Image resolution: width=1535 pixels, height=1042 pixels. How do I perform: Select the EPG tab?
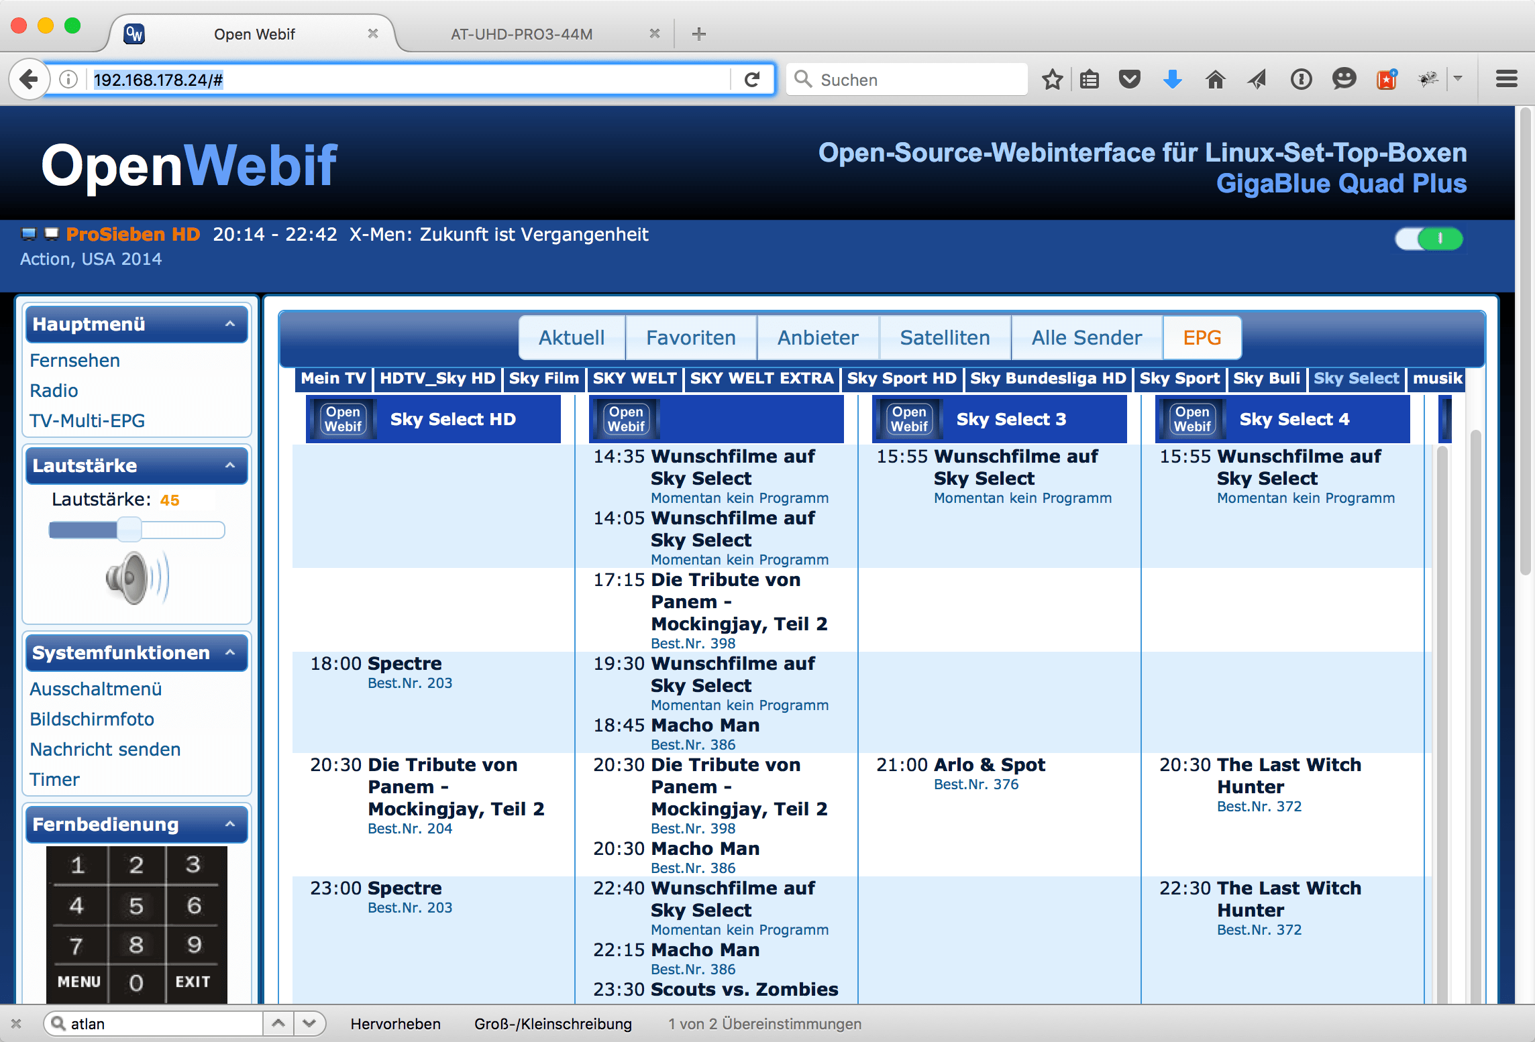coord(1202,337)
